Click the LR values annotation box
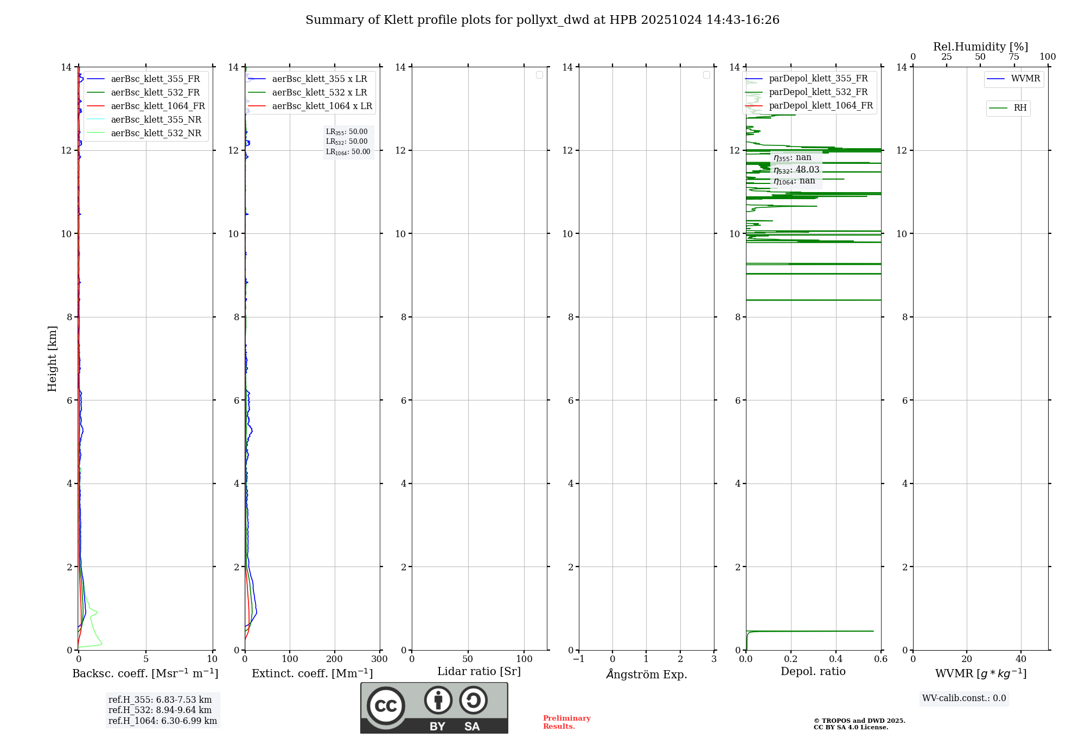1085x738 pixels. pyautogui.click(x=348, y=142)
